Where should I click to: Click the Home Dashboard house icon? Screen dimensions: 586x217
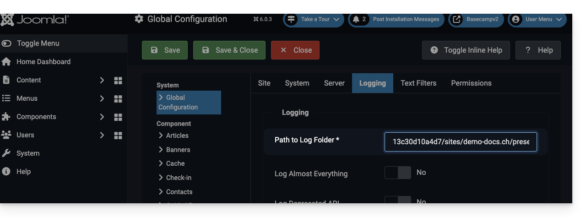coord(6,62)
